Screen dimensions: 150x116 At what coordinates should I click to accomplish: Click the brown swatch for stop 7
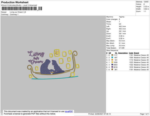tap(112, 69)
